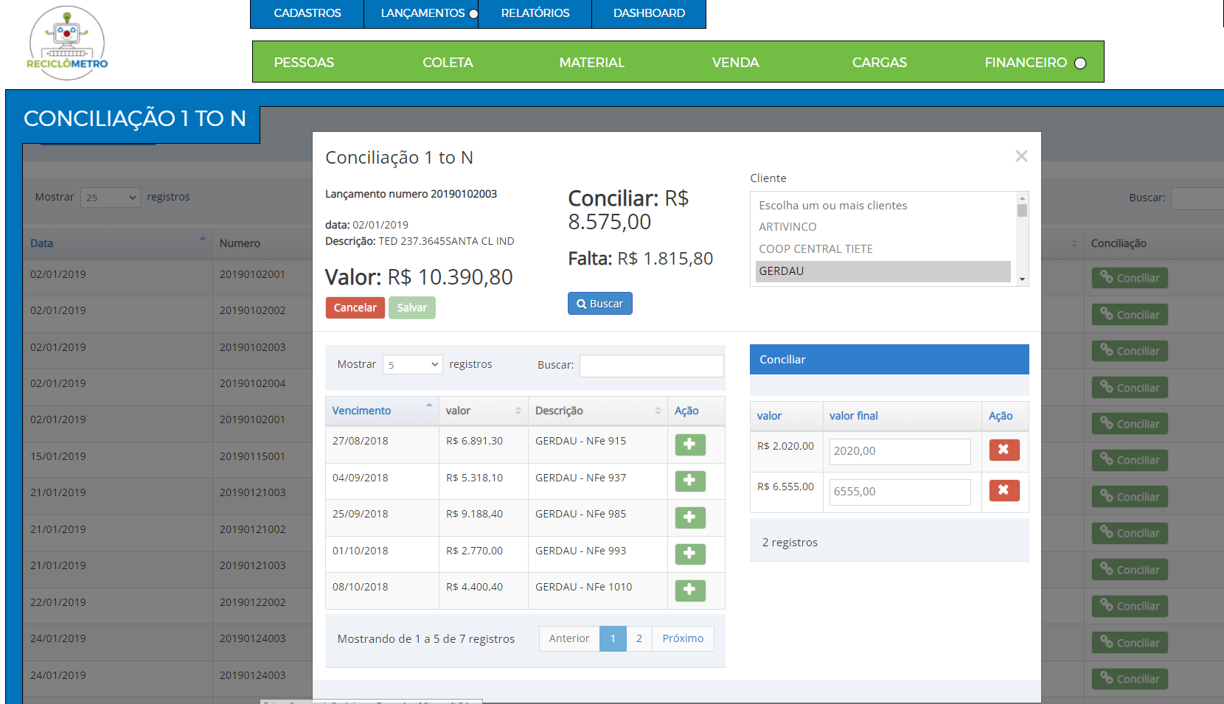Select the FINANCEIRO radio indicator
The image size is (1224, 704).
tap(1080, 63)
